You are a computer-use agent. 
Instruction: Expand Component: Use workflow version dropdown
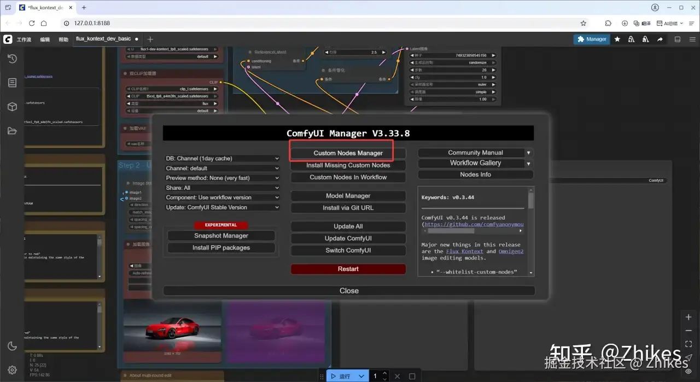click(x=223, y=198)
